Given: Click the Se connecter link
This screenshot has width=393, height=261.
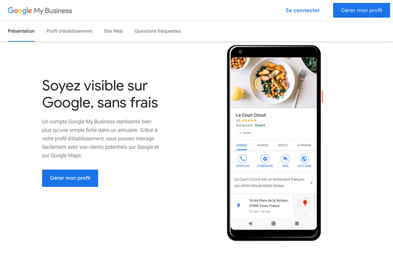Looking at the screenshot, I should (303, 10).
